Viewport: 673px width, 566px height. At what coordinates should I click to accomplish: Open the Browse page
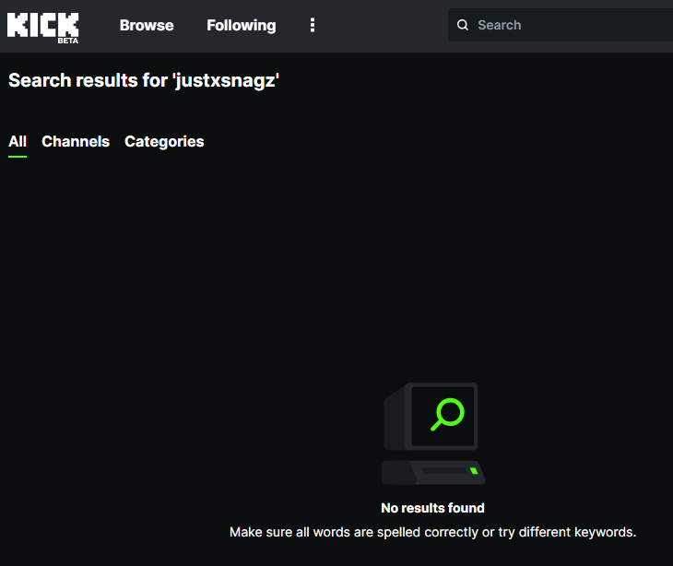(147, 25)
